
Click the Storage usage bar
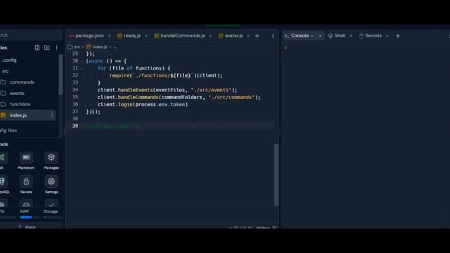click(53, 217)
